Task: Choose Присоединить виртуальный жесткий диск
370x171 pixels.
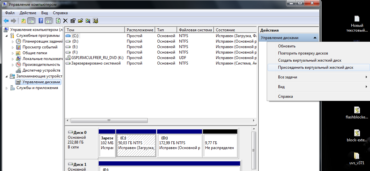Action: pos(318,67)
